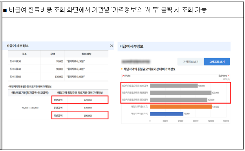Click the 130,000 amount in the 도수치료60 row

pyautogui.click(x=59, y=77)
